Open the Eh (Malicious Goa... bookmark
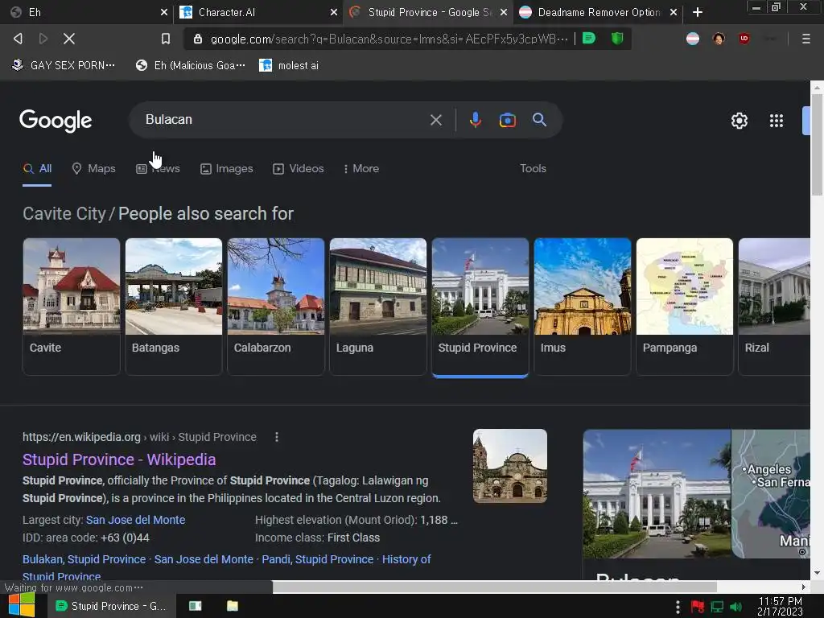The image size is (824, 618). pyautogui.click(x=190, y=65)
